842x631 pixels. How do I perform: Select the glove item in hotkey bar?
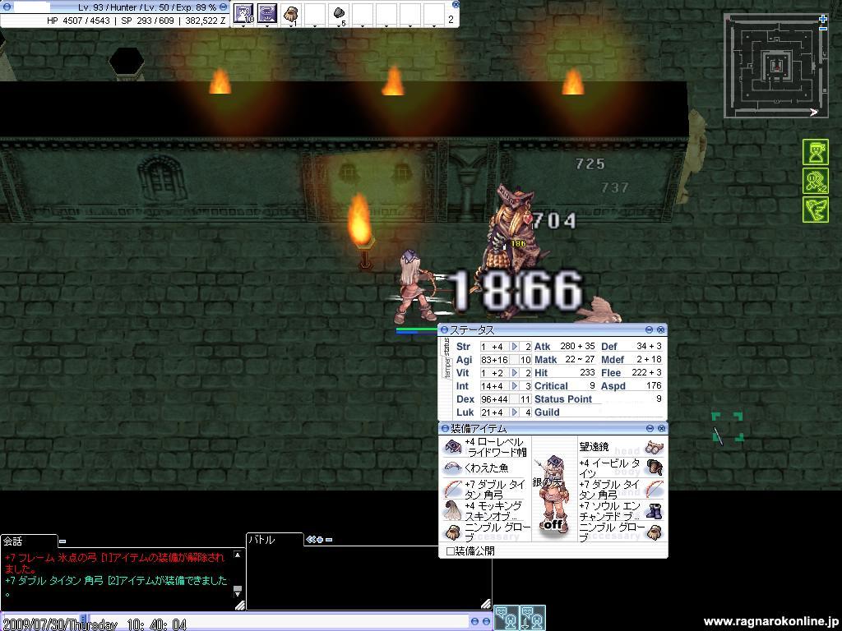[x=290, y=13]
